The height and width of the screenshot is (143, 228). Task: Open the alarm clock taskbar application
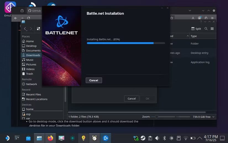(x=95, y=138)
